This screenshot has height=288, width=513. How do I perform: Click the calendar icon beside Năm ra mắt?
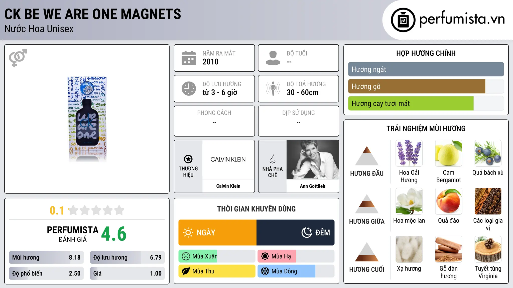[x=189, y=58]
